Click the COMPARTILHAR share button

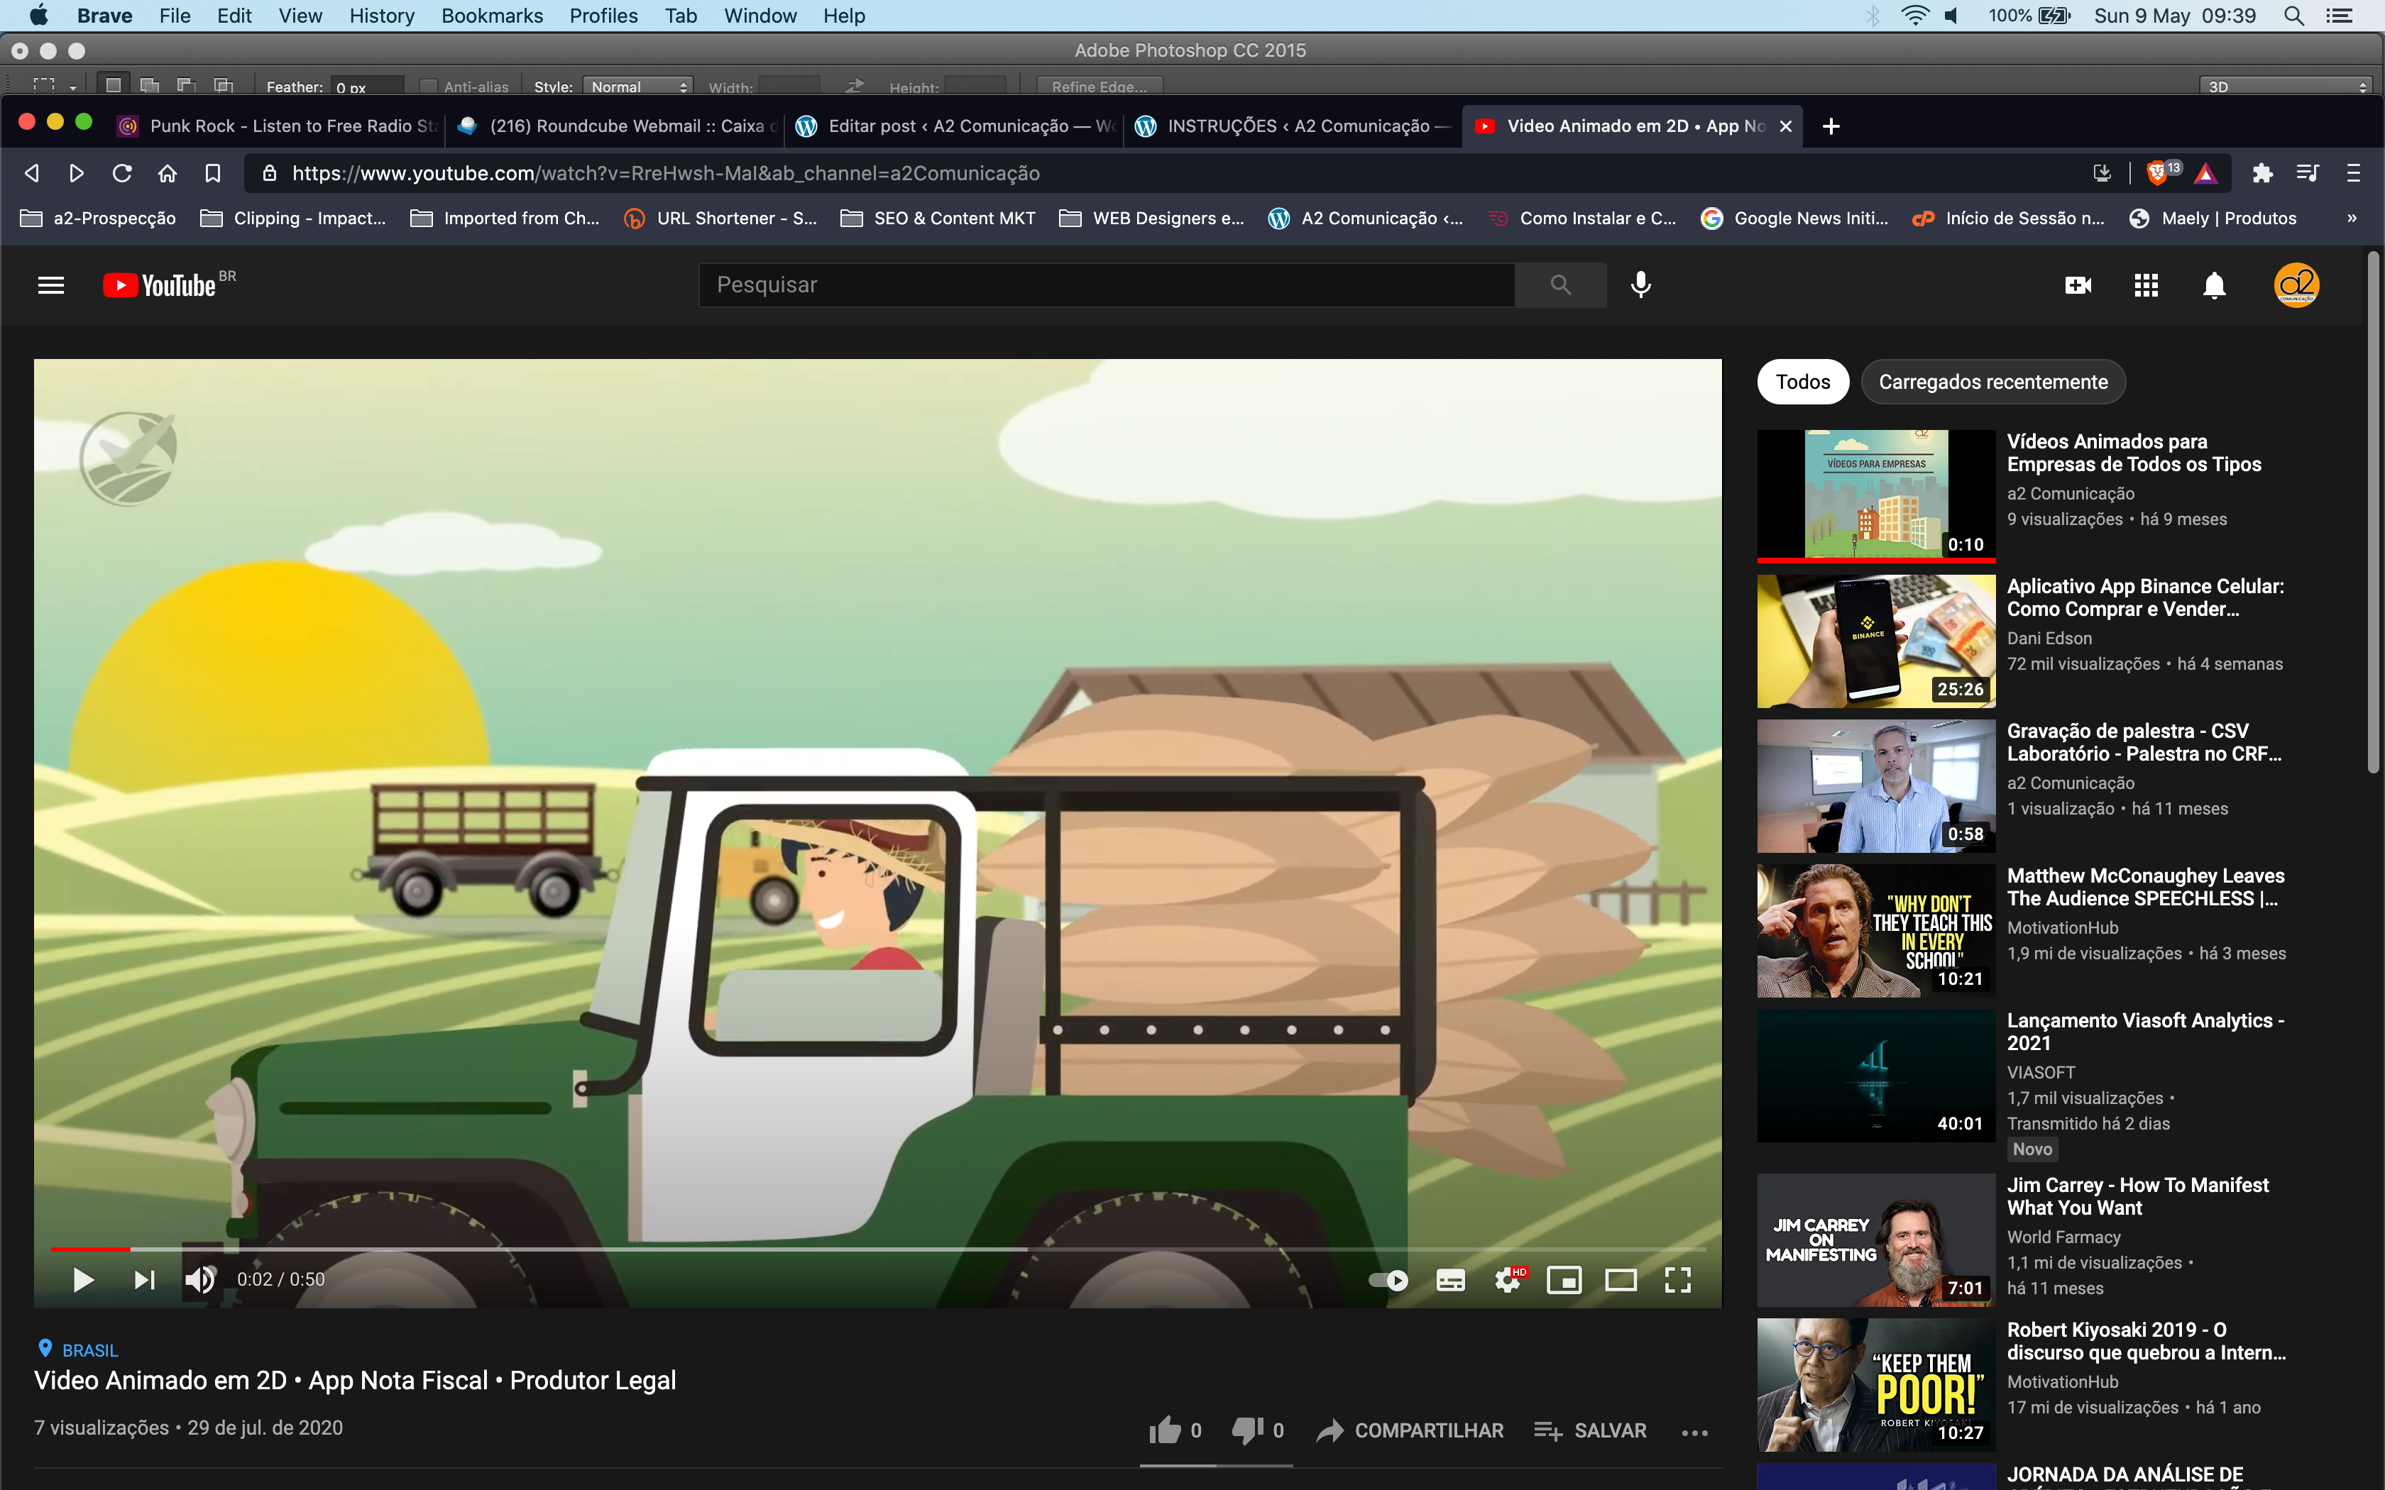(x=1410, y=1430)
